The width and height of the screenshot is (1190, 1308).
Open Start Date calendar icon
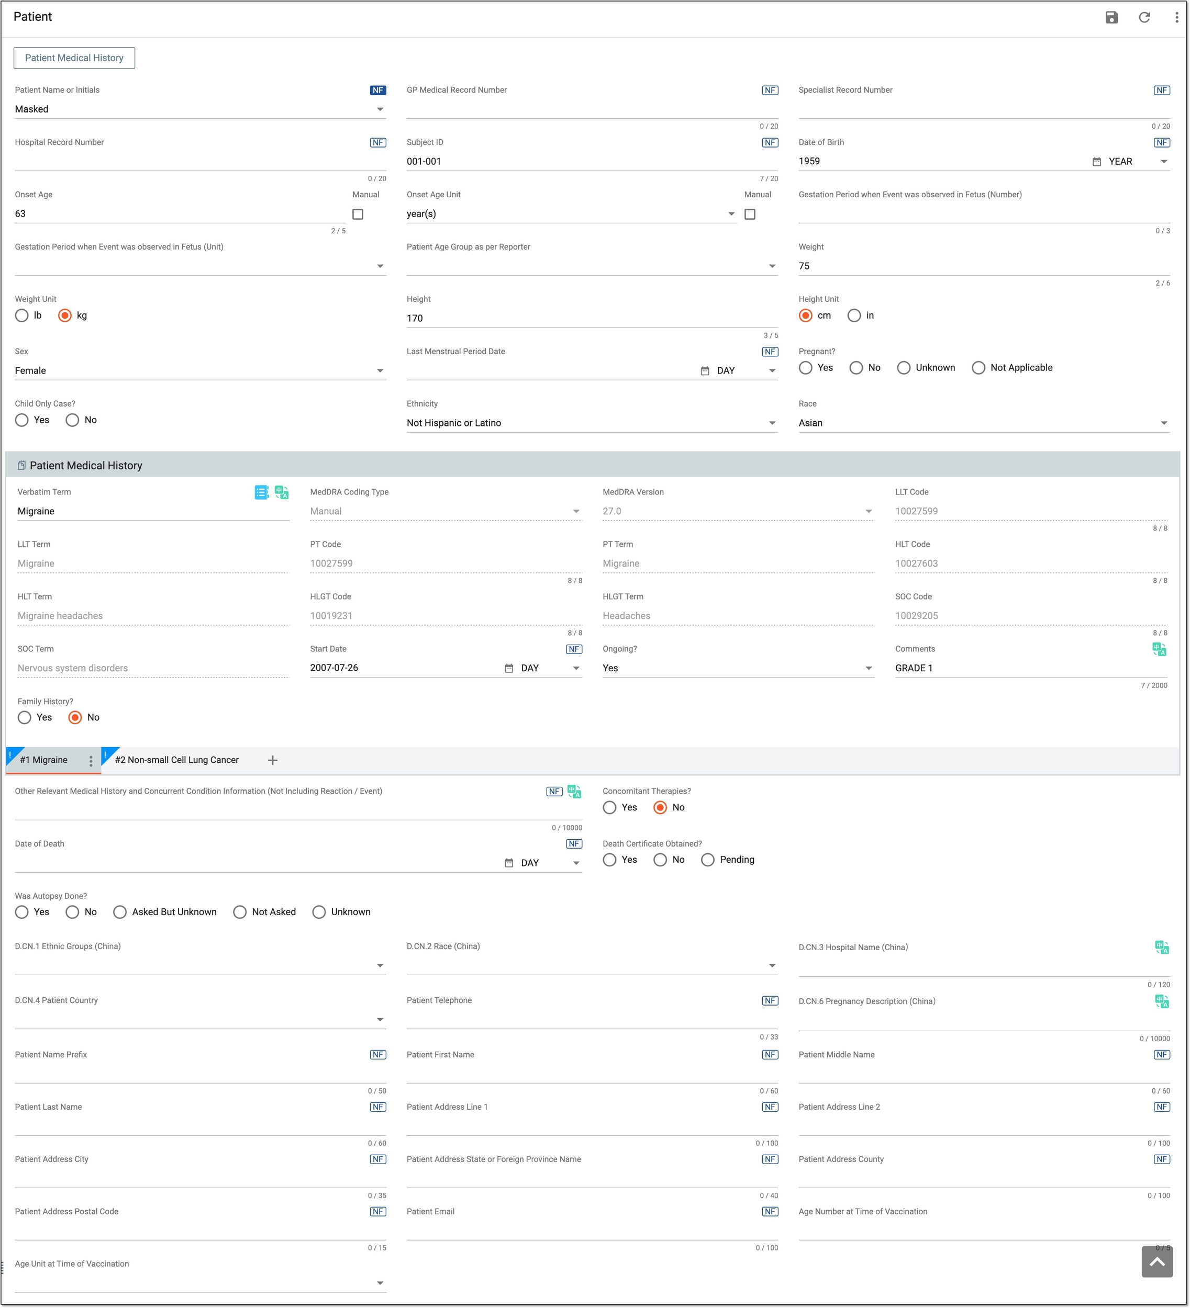pos(509,668)
